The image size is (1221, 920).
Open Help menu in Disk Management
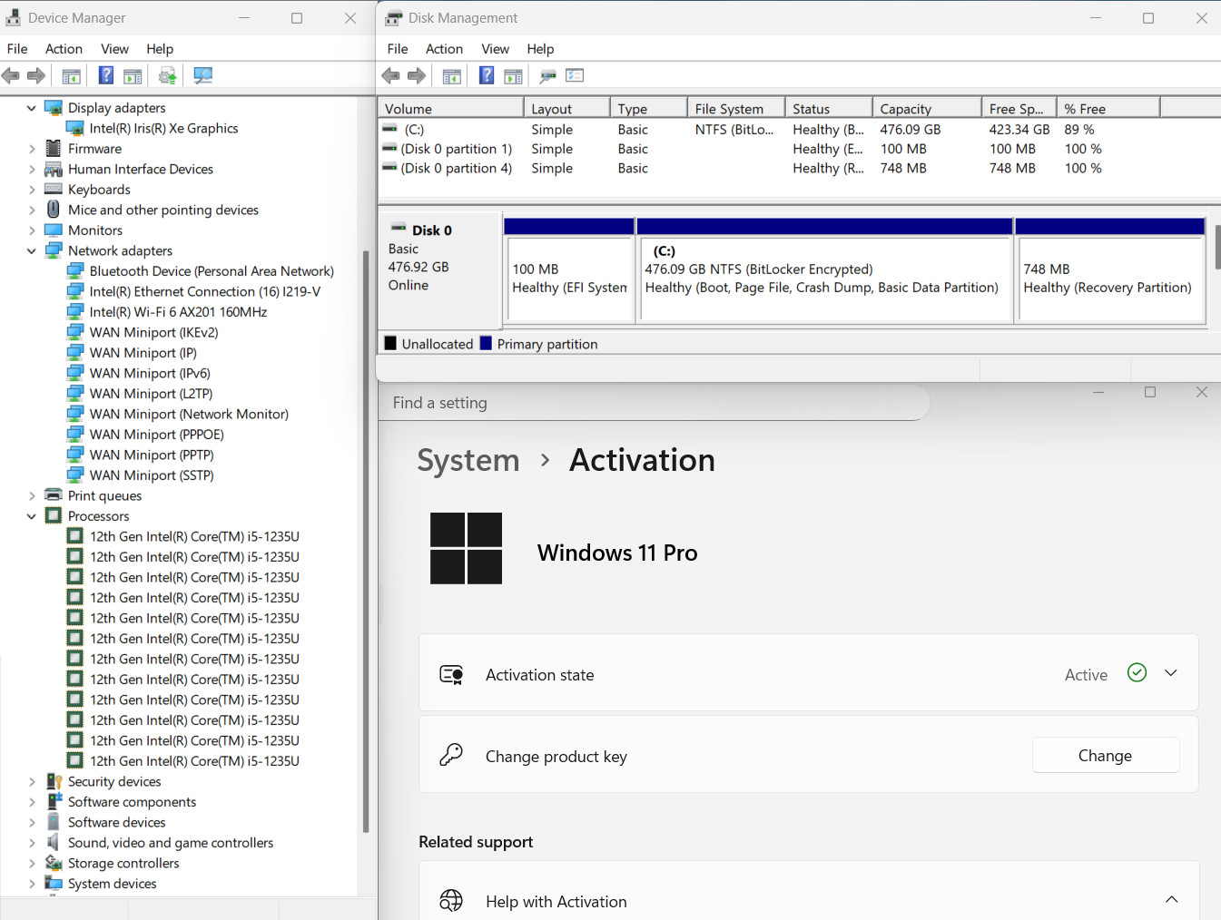(540, 49)
